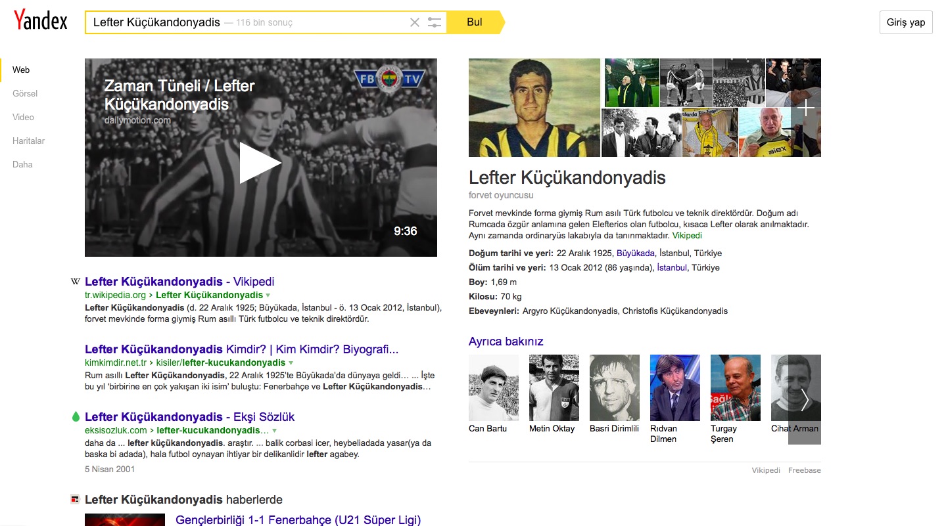Open the Lefter Küçükandonyadis - Ekşi Sözlük result

189,417
